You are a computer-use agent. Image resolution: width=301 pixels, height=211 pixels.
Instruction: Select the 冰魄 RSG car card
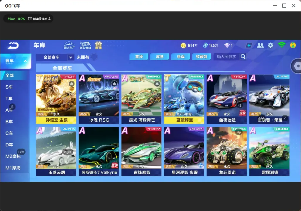click(99, 99)
